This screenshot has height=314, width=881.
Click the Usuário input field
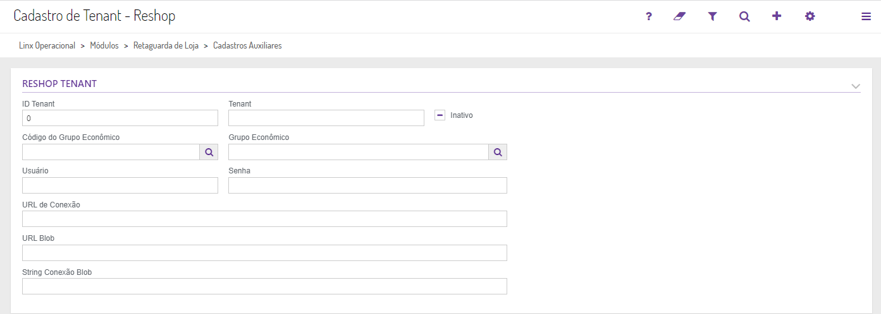coord(120,185)
